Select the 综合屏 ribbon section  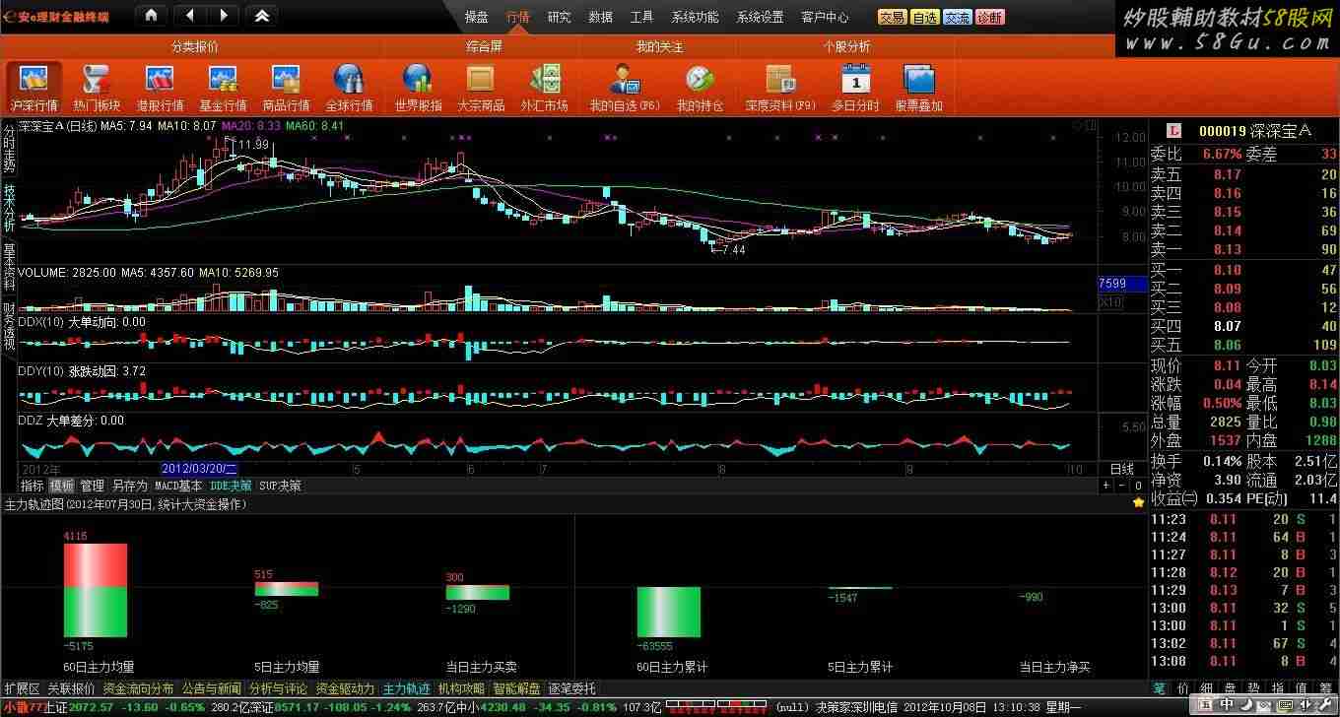(x=484, y=46)
